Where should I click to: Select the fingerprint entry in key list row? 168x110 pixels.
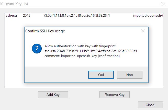click(x=77, y=16)
